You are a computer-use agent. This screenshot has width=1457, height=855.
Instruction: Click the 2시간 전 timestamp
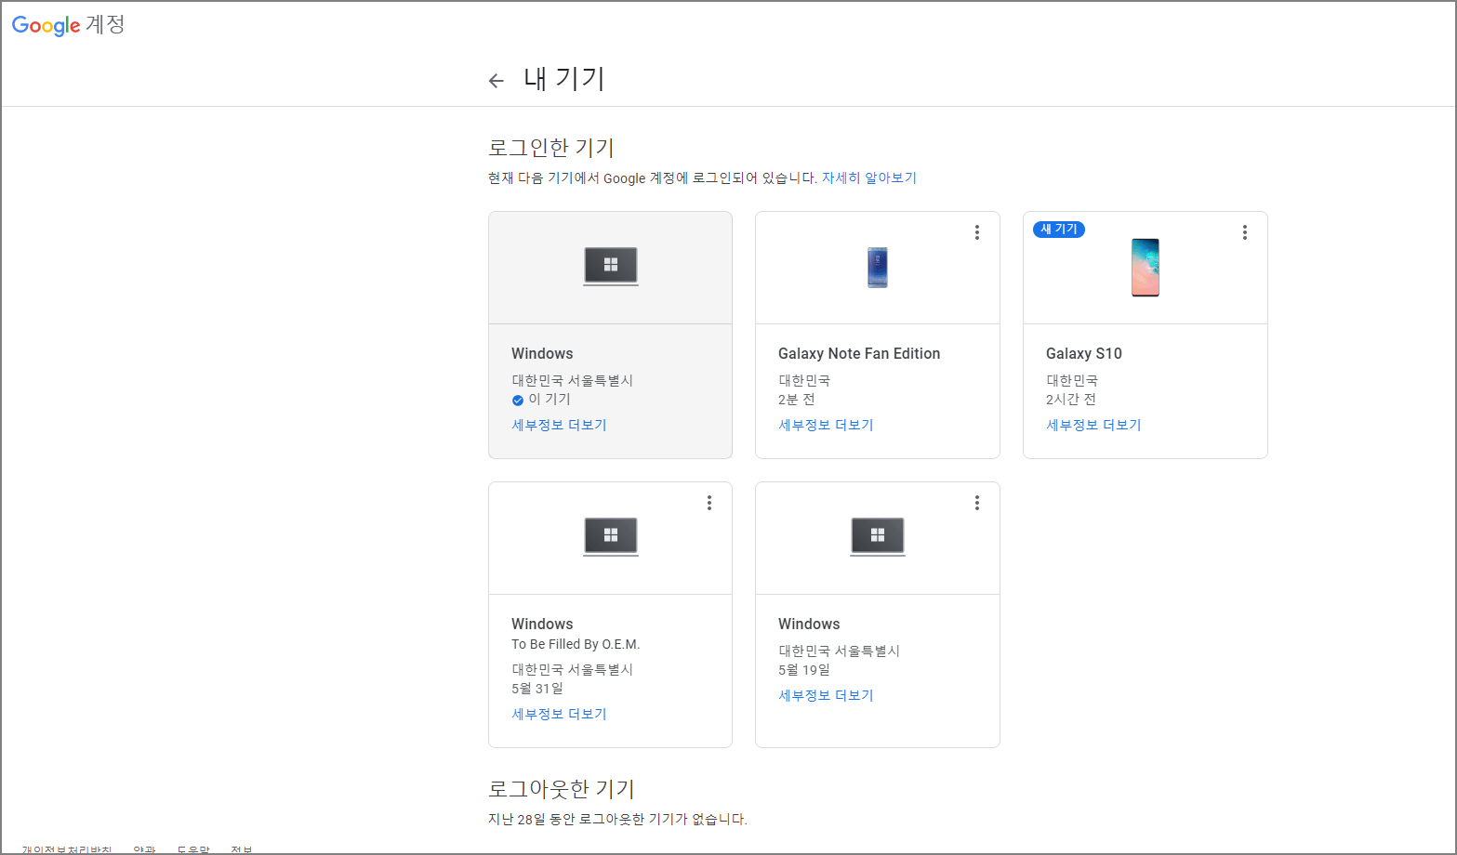pos(1071,400)
